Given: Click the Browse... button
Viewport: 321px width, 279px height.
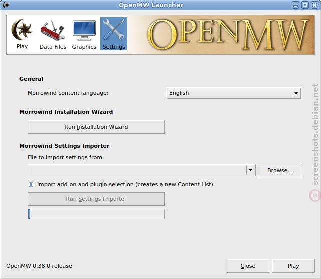Looking at the screenshot, I should 280,170.
